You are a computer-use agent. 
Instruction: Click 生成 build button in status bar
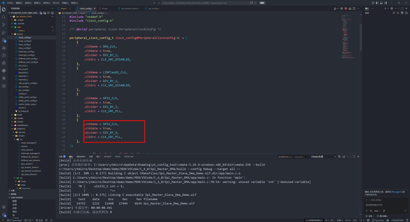click(39, 220)
